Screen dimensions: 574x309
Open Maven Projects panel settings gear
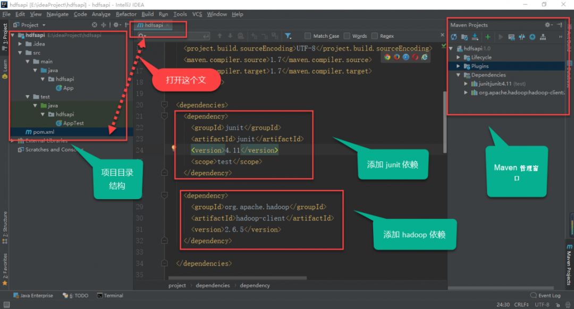[x=548, y=25]
